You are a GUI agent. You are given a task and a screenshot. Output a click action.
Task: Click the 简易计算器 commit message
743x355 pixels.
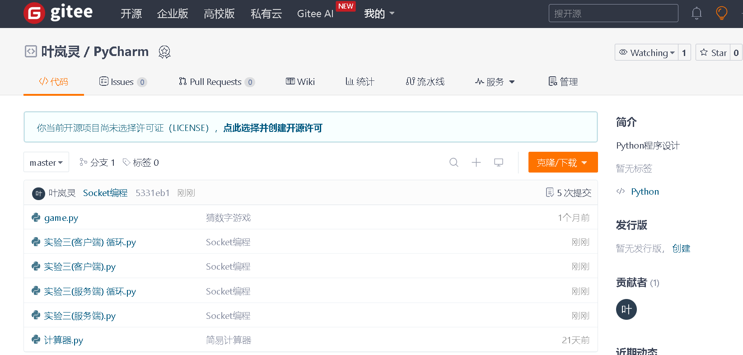click(x=229, y=340)
